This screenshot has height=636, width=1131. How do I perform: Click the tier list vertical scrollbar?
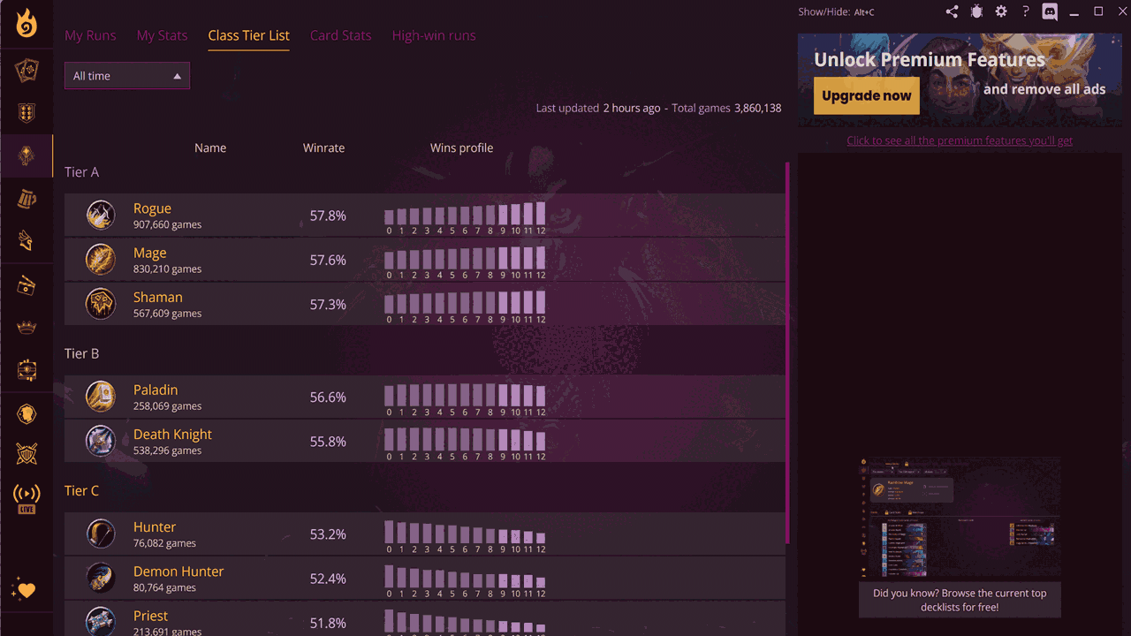click(786, 353)
